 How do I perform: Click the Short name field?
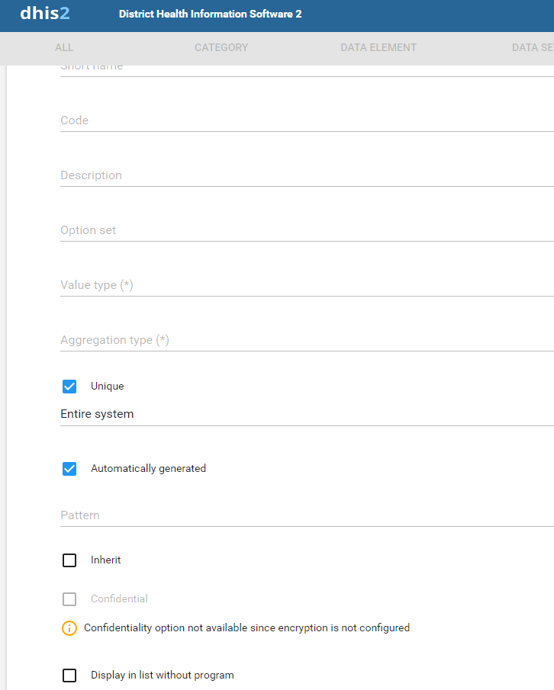pos(305,69)
